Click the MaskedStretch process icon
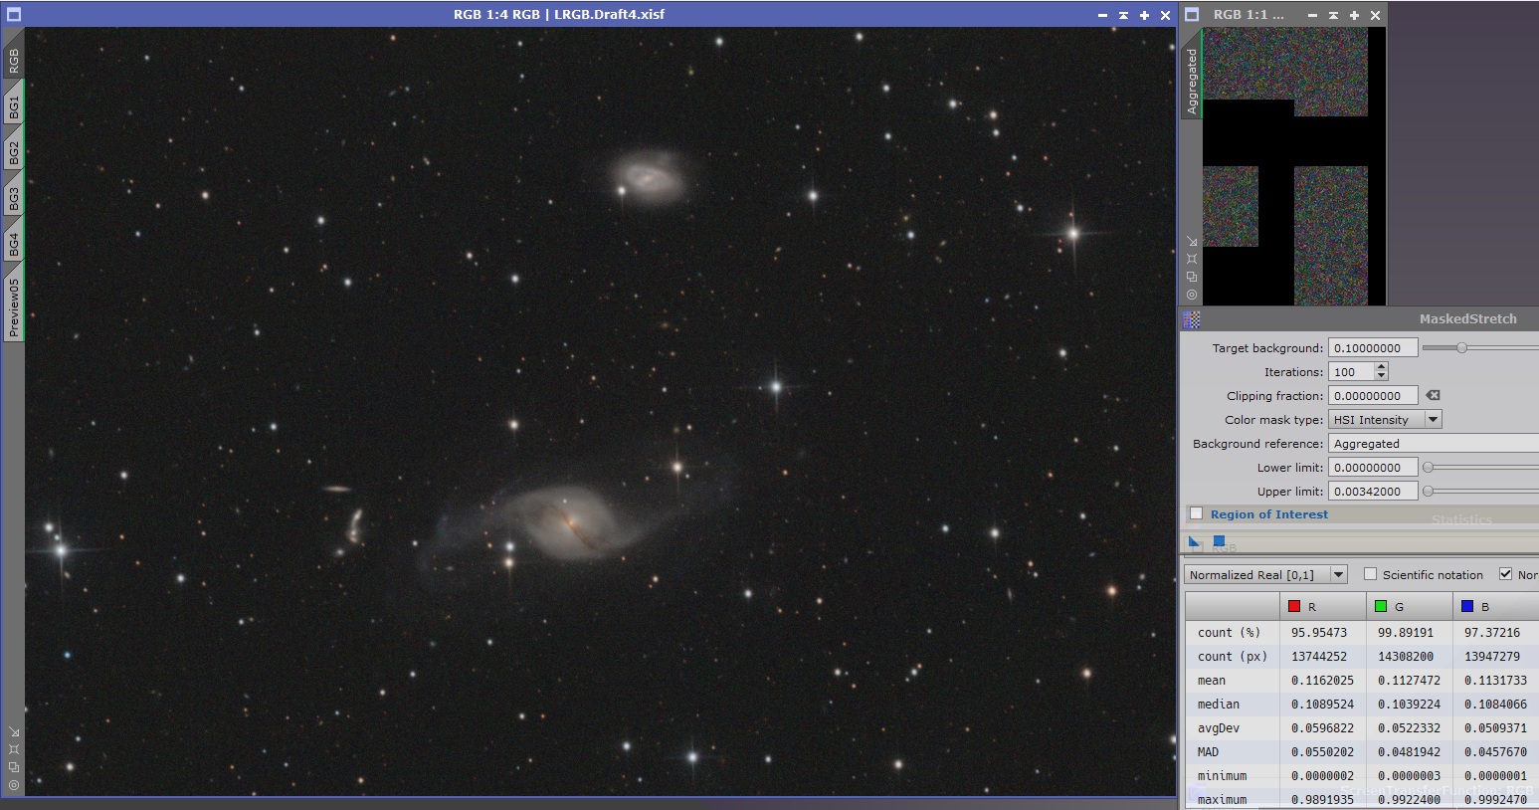 tap(1191, 319)
